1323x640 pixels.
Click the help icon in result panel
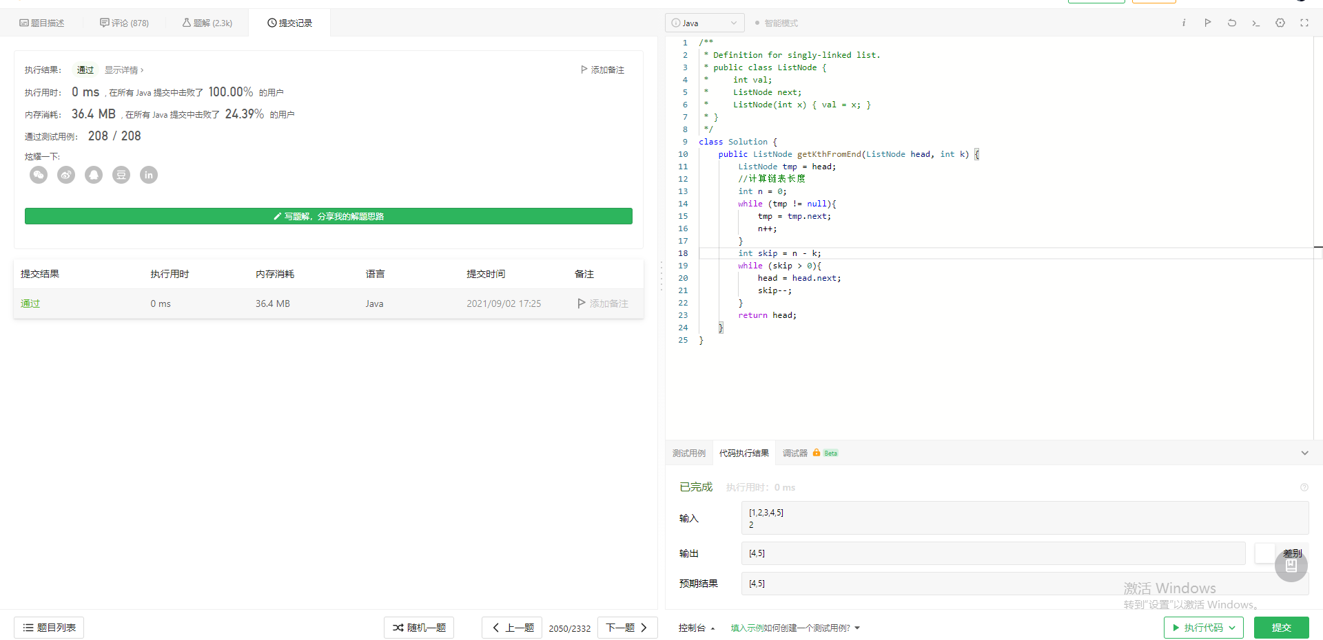click(x=1304, y=487)
